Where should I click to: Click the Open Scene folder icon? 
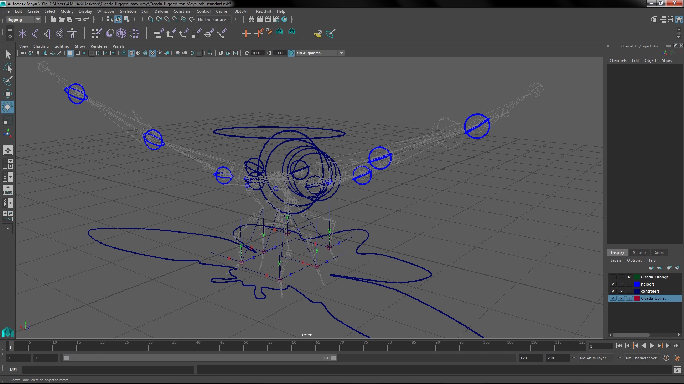click(x=61, y=19)
